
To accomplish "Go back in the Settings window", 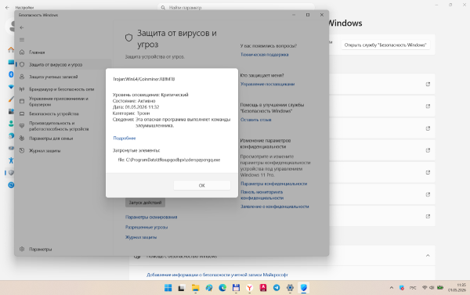I will (7, 8).
